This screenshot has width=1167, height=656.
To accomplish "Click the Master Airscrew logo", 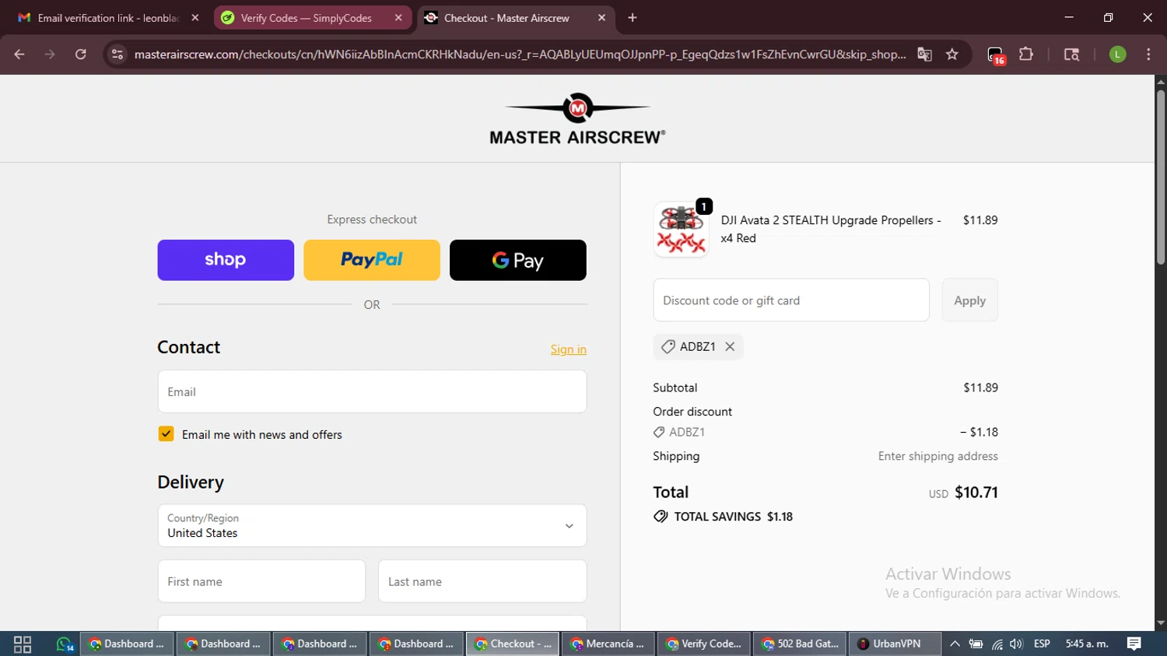I will pyautogui.click(x=577, y=119).
